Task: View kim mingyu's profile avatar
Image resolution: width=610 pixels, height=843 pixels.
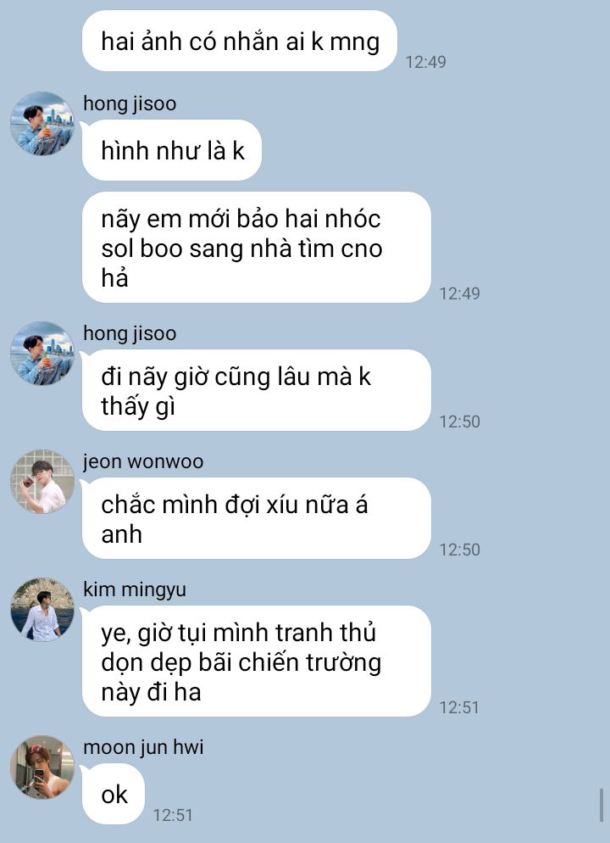Action: [x=42, y=609]
